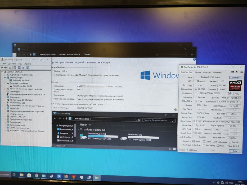
Task: Click Close button in GPU-Z
Action: [x=235, y=151]
